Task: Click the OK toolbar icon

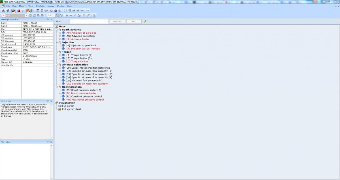Action: click(88, 11)
